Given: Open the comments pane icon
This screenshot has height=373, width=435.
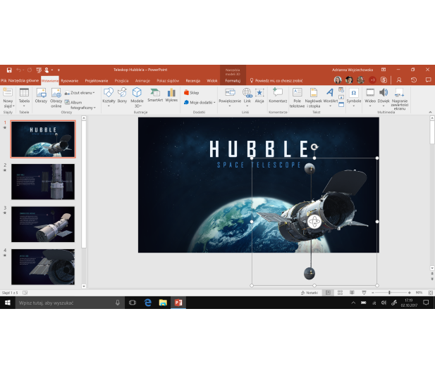Looking at the screenshot, I should pyautogui.click(x=429, y=80).
